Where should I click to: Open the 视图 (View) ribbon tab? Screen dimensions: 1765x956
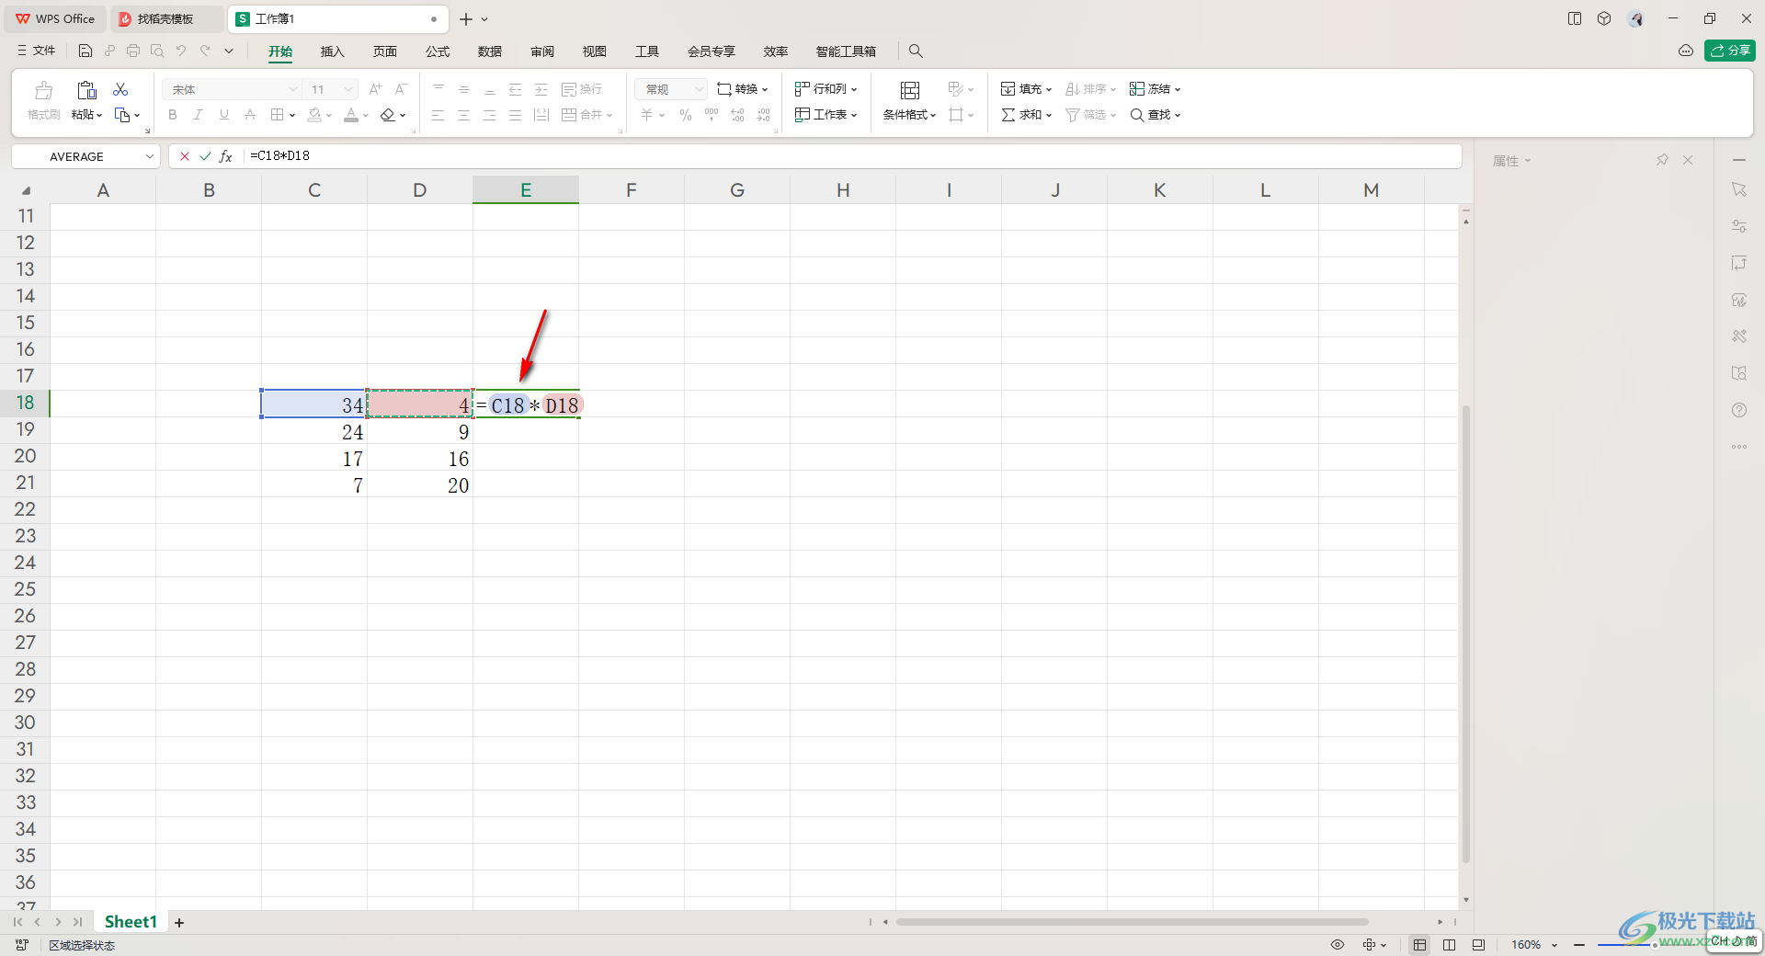point(595,51)
